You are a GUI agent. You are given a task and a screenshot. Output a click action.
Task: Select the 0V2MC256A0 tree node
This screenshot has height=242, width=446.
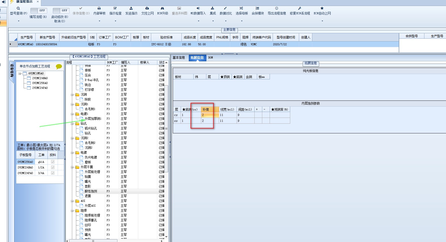[x=40, y=83]
